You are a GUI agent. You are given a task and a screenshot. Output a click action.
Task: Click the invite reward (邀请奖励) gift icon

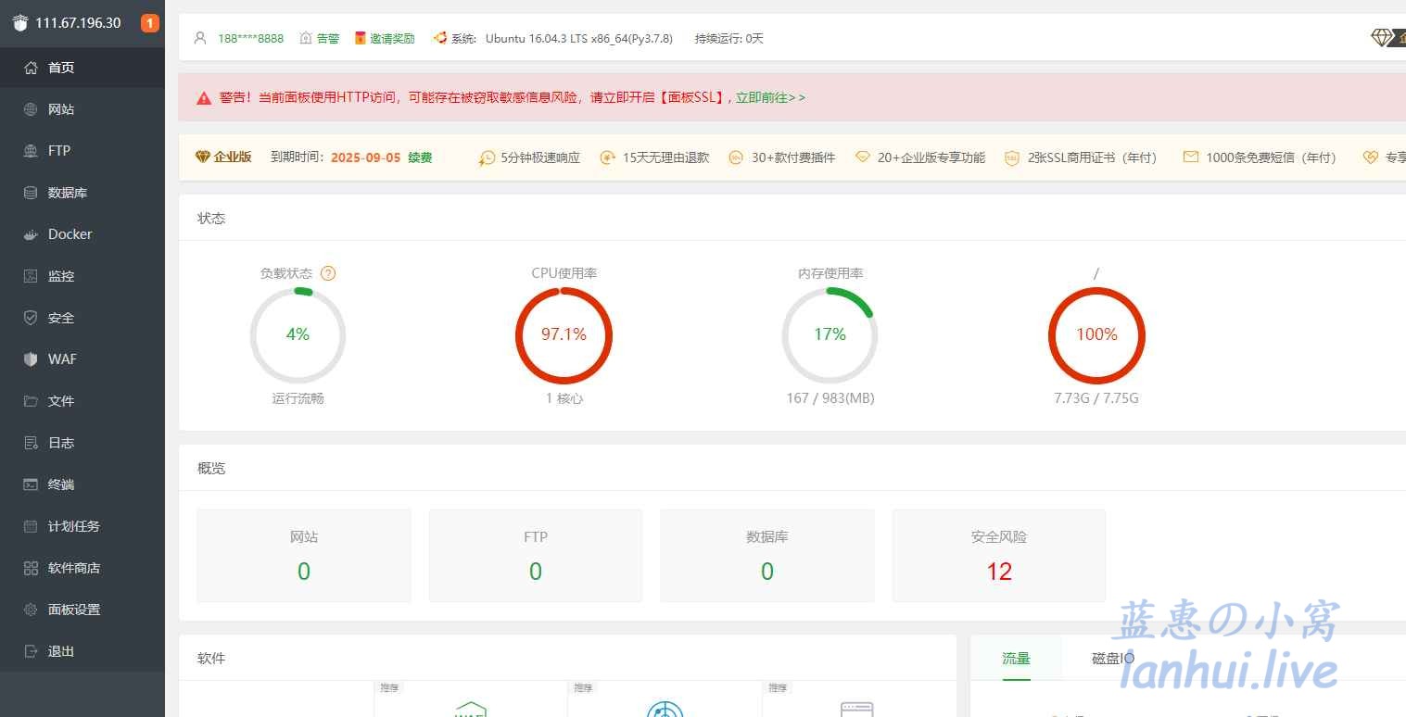click(x=361, y=38)
